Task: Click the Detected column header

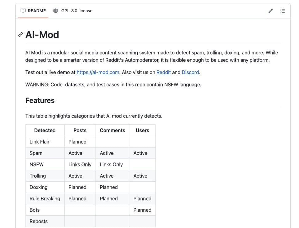Action: click(45, 130)
